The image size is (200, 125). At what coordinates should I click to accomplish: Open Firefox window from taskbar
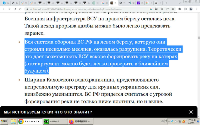80,121
